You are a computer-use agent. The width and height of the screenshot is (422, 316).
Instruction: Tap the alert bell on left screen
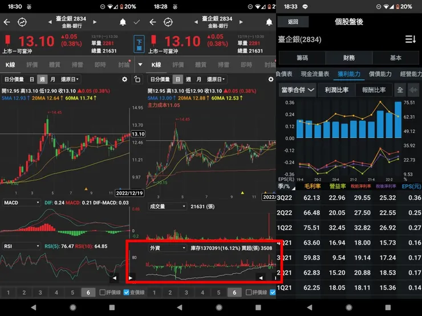pyautogui.click(x=123, y=22)
